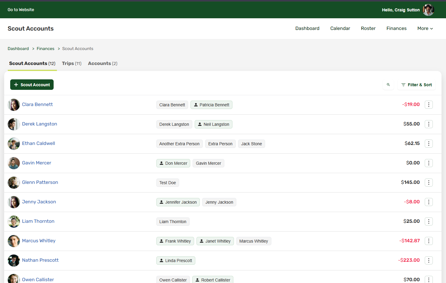446x283 pixels.
Task: Open the search icon button
Action: (388, 85)
